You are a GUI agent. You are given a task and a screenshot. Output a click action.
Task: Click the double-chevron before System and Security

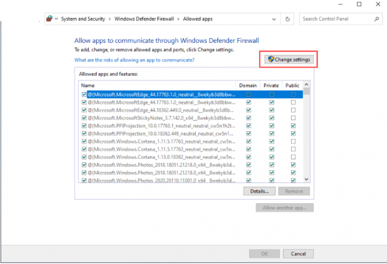click(57, 19)
